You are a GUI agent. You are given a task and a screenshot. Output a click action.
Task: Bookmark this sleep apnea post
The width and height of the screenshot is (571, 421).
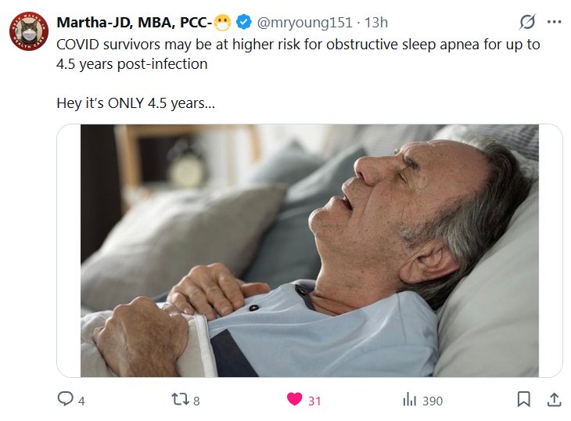524,400
